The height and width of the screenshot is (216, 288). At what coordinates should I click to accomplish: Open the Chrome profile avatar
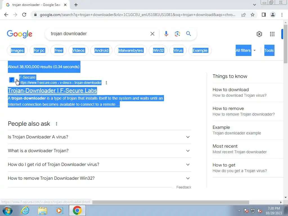[x=273, y=15]
